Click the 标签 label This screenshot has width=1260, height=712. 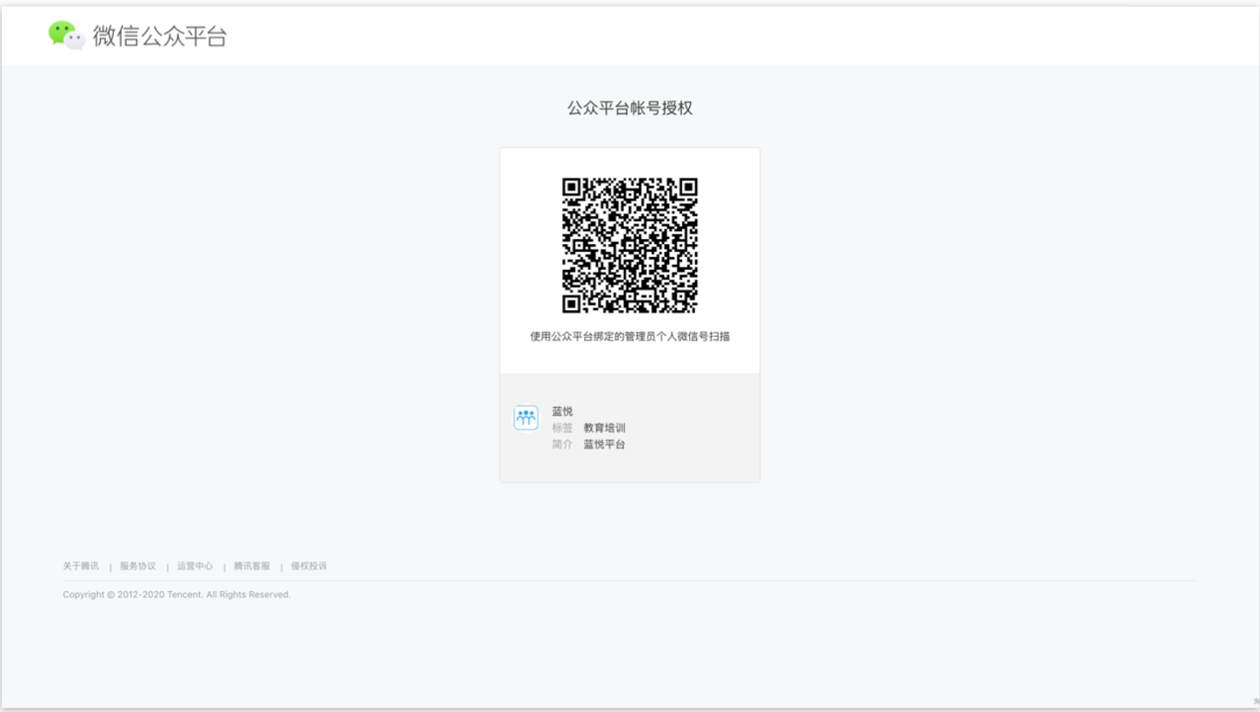point(562,428)
